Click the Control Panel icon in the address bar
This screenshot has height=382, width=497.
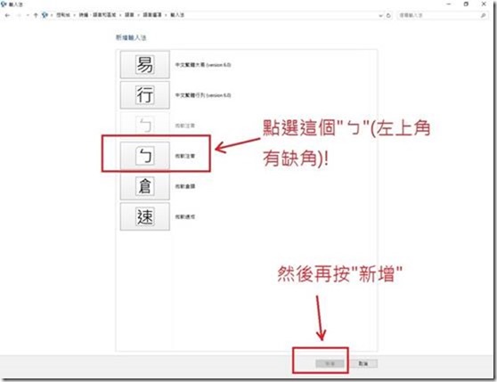coord(45,15)
